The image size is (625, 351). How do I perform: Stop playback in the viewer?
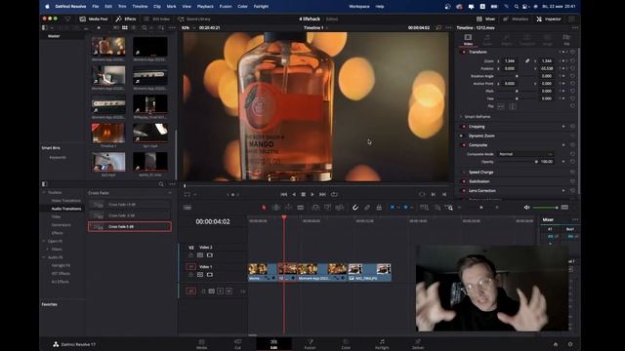304,194
